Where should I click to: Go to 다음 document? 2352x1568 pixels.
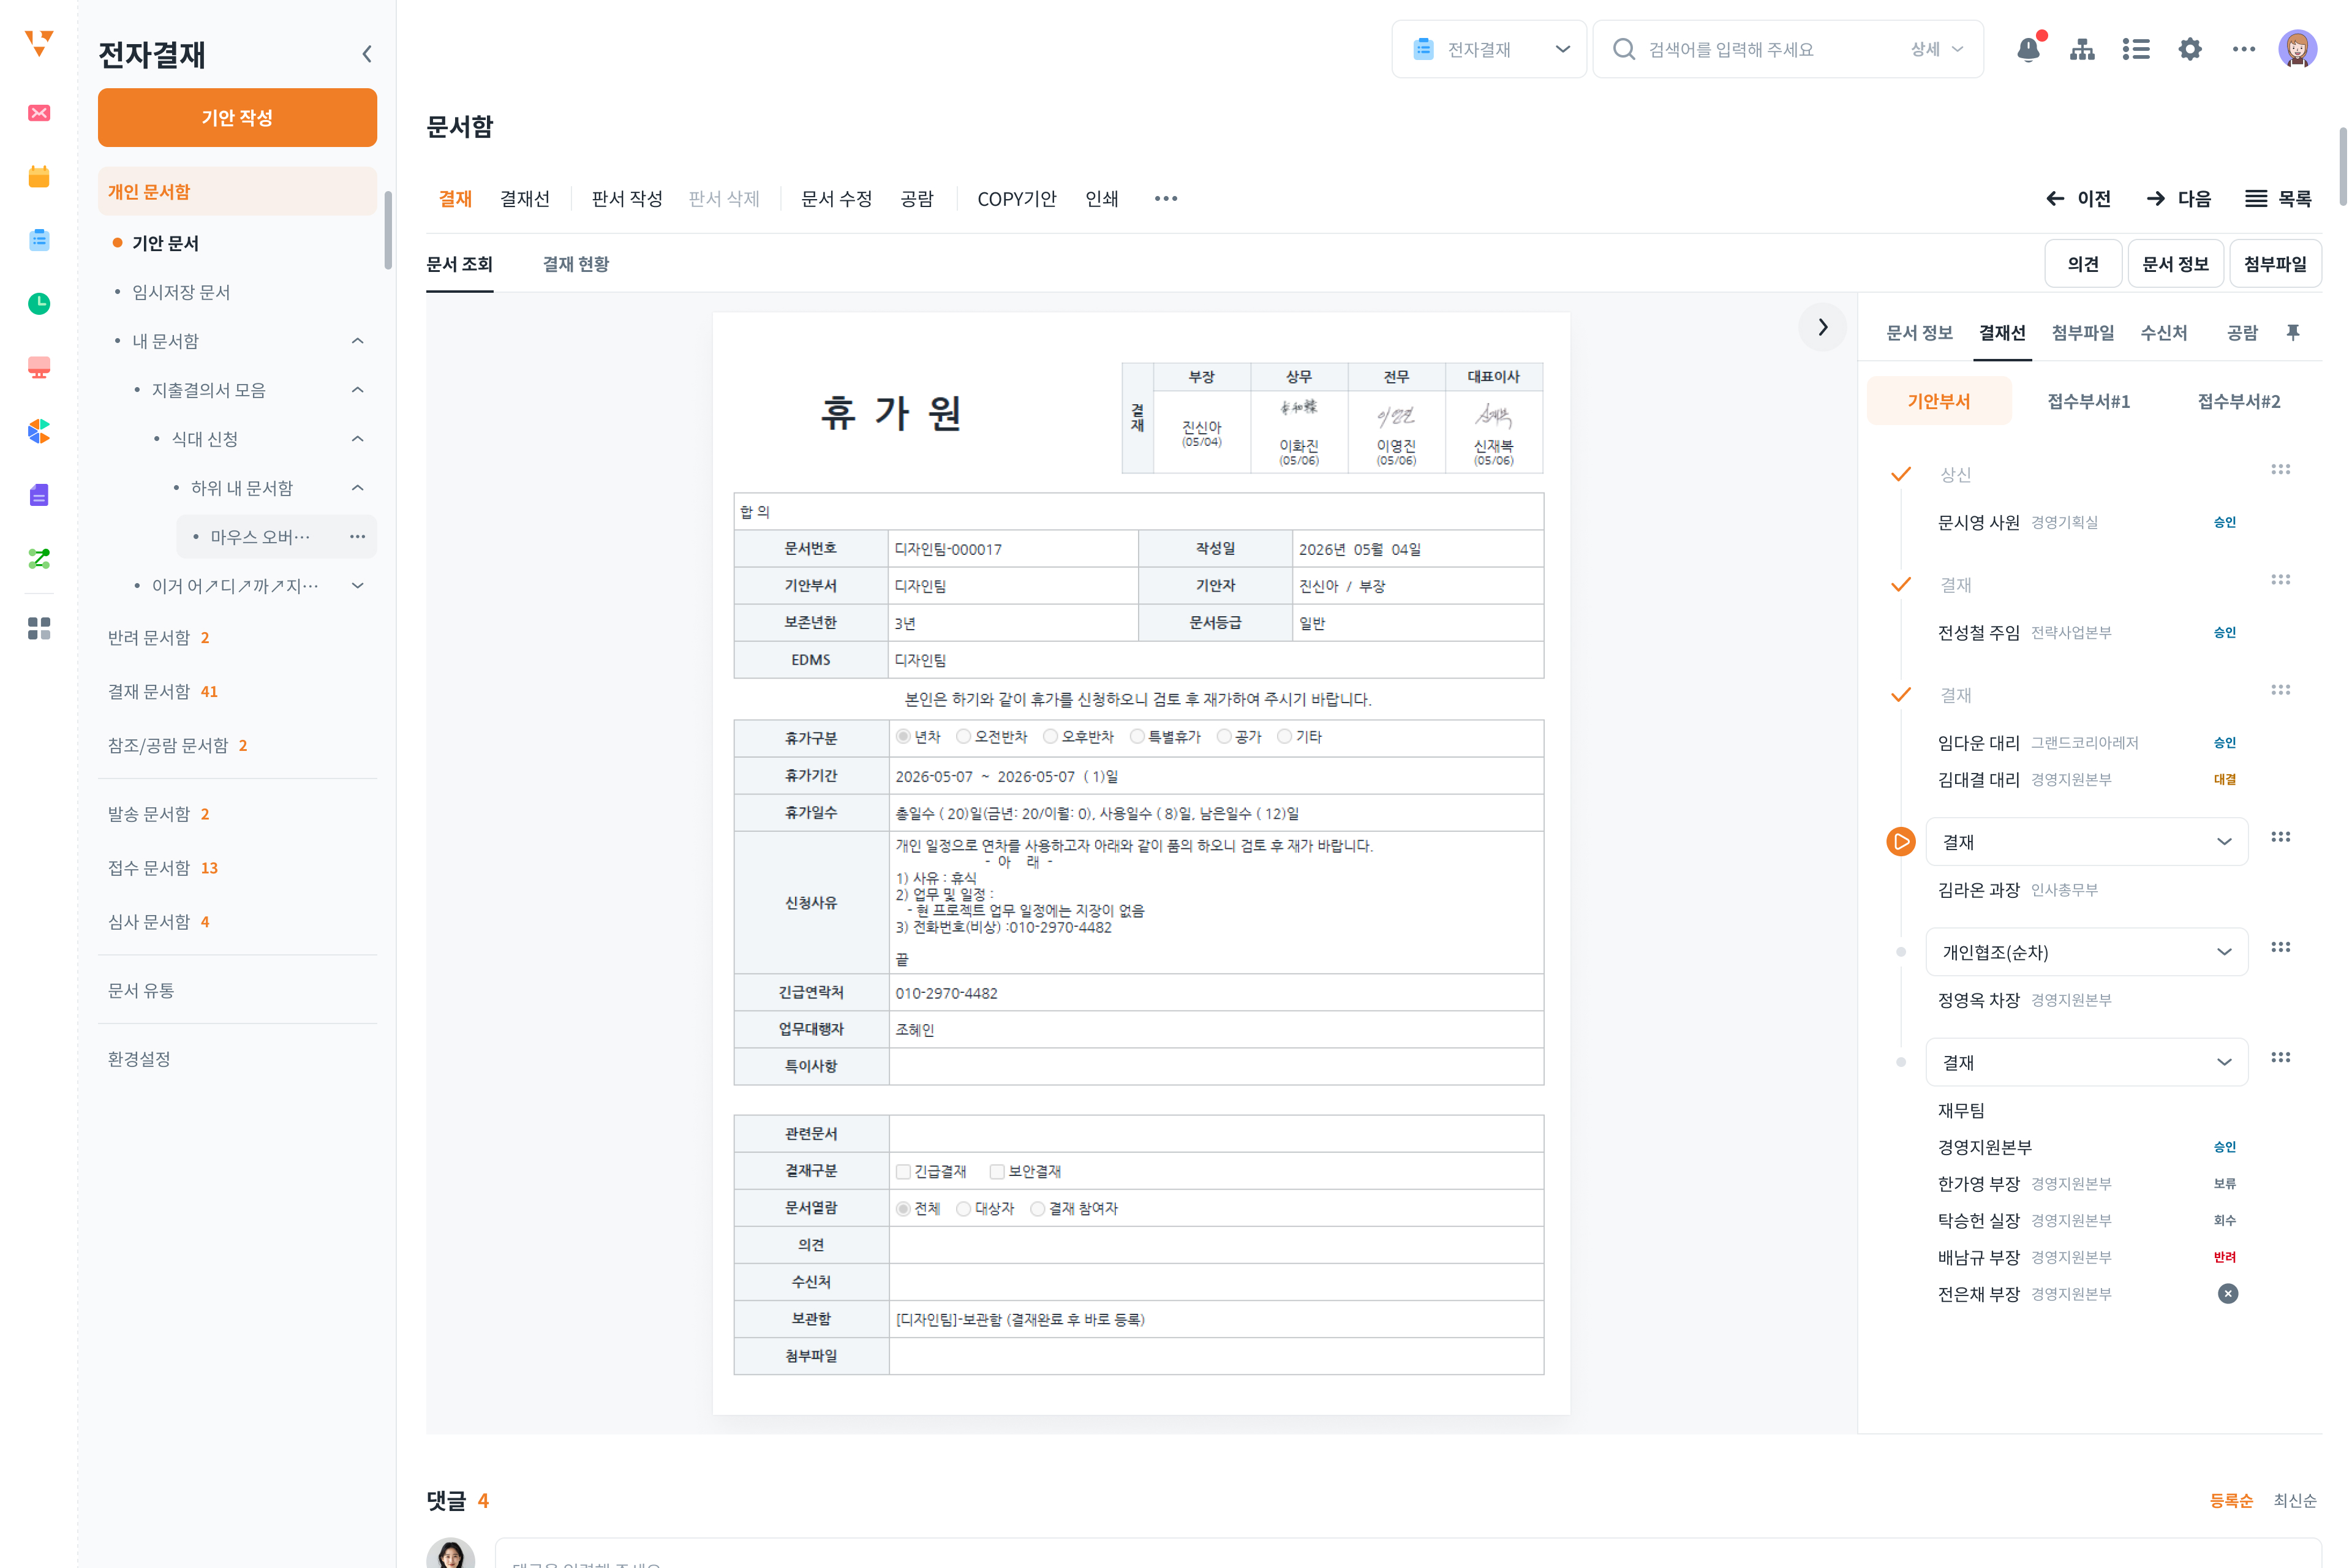coord(2179,199)
